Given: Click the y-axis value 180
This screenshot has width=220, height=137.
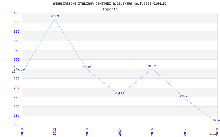Looking at the screenshot, I should pyautogui.click(x=16, y=116).
